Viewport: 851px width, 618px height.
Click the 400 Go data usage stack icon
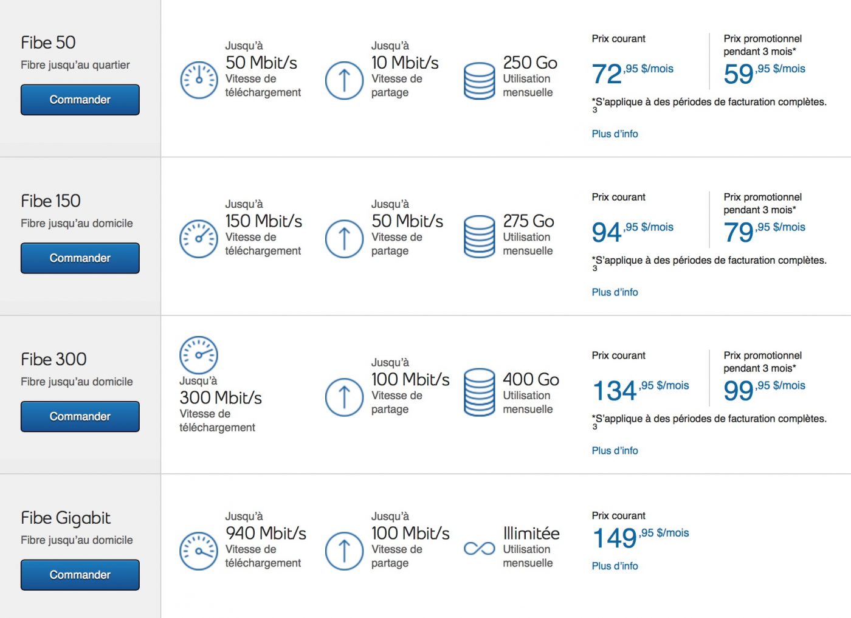pos(479,392)
